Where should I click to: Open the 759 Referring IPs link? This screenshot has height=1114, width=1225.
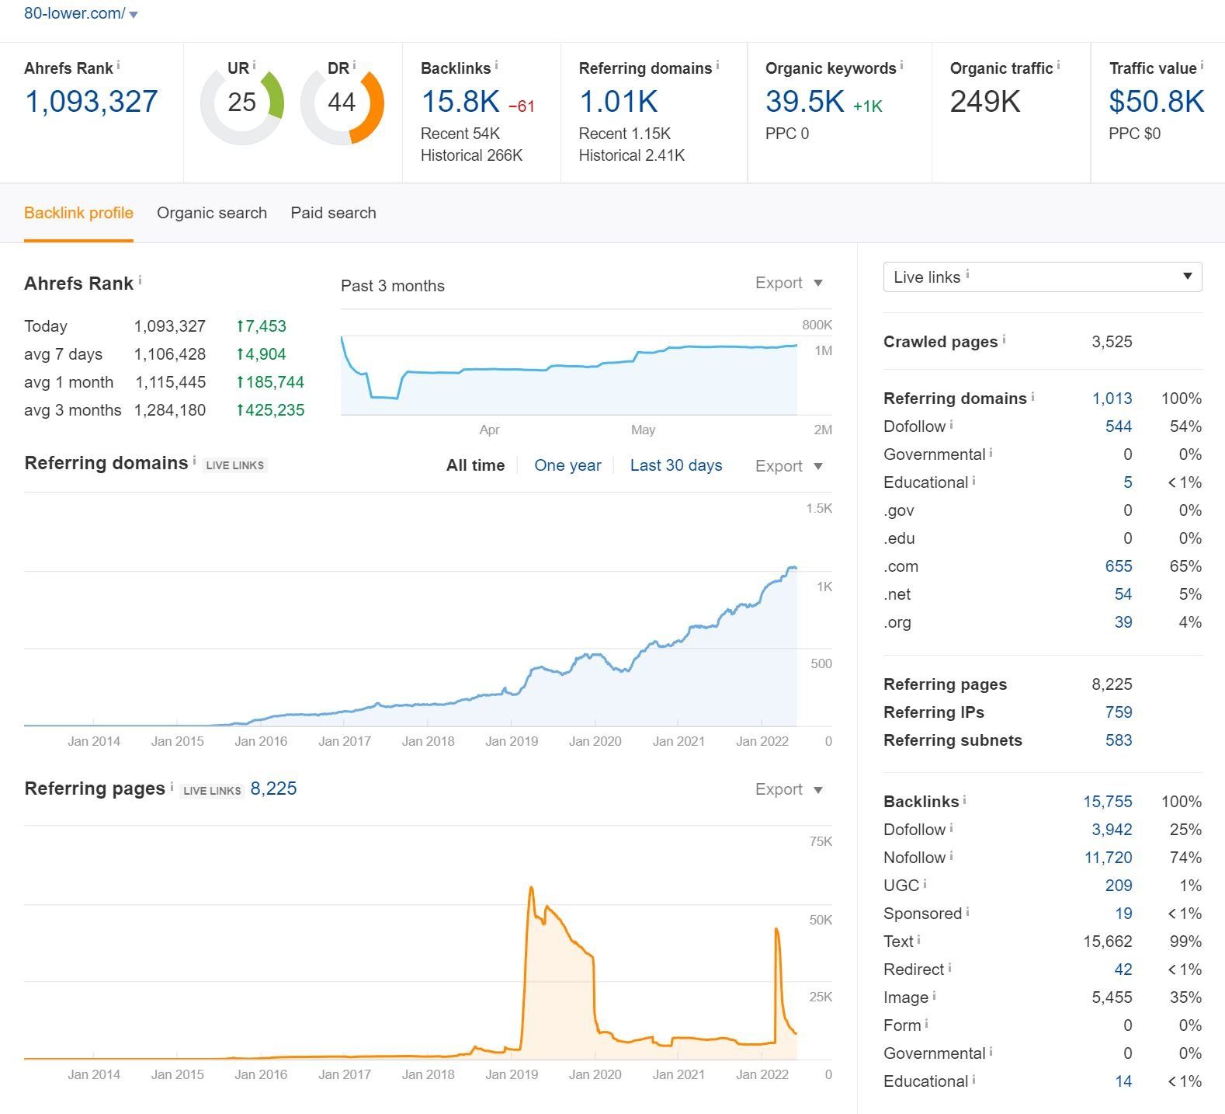[x=1118, y=712]
